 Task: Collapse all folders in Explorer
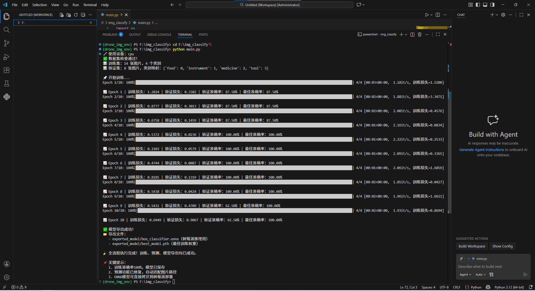coord(83,15)
